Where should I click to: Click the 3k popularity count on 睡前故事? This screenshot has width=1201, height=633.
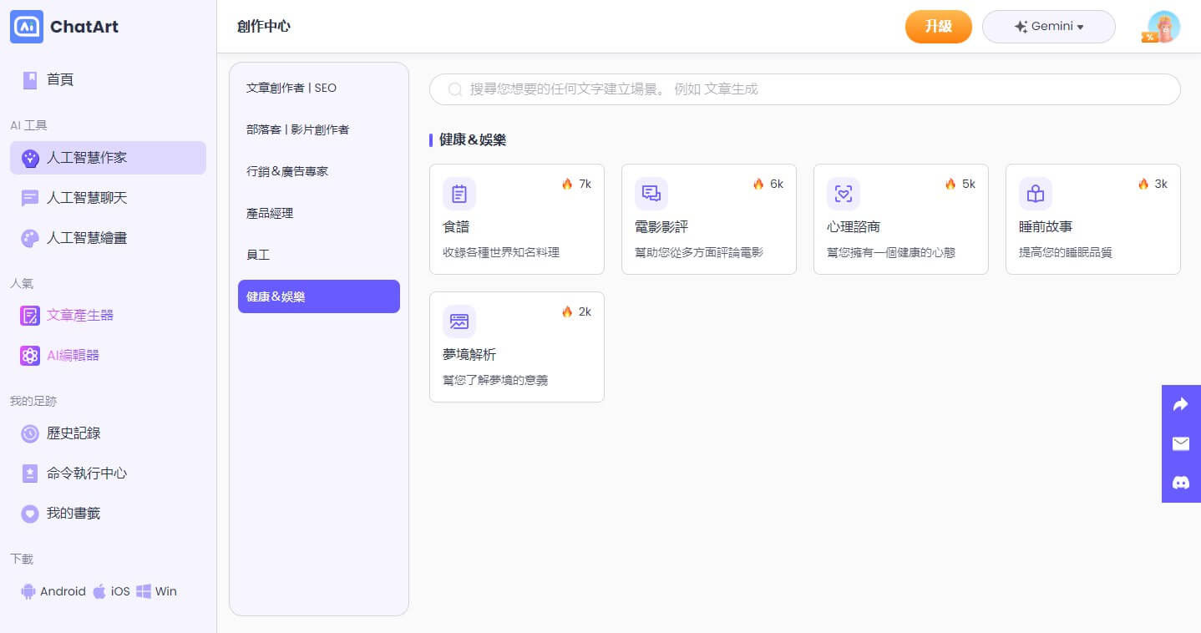pos(1161,184)
